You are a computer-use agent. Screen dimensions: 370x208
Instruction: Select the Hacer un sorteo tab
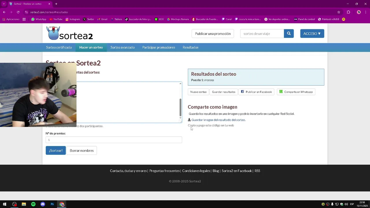[x=91, y=47]
